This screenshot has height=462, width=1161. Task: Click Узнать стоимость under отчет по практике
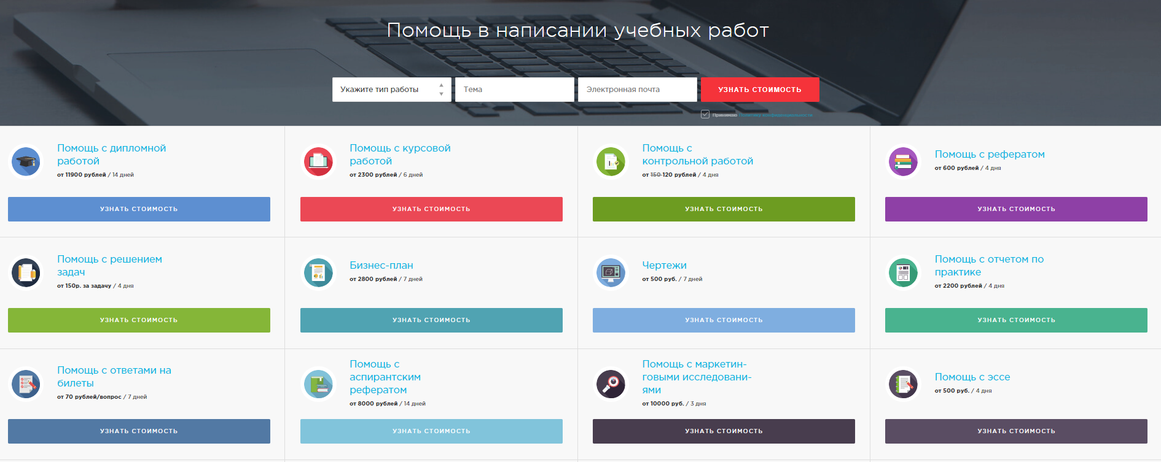(x=1016, y=320)
